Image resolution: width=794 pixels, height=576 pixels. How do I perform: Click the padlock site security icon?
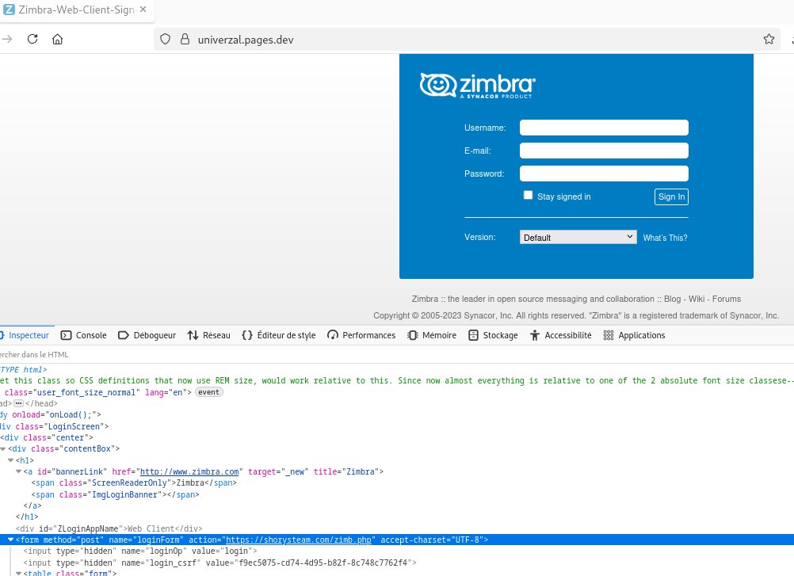coord(185,39)
